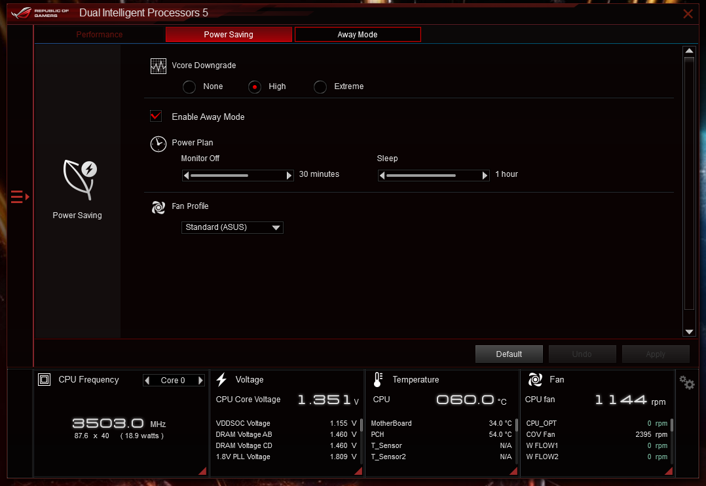Click the CPU Frequency chip icon
Viewport: 706px width, 486px height.
pos(44,380)
